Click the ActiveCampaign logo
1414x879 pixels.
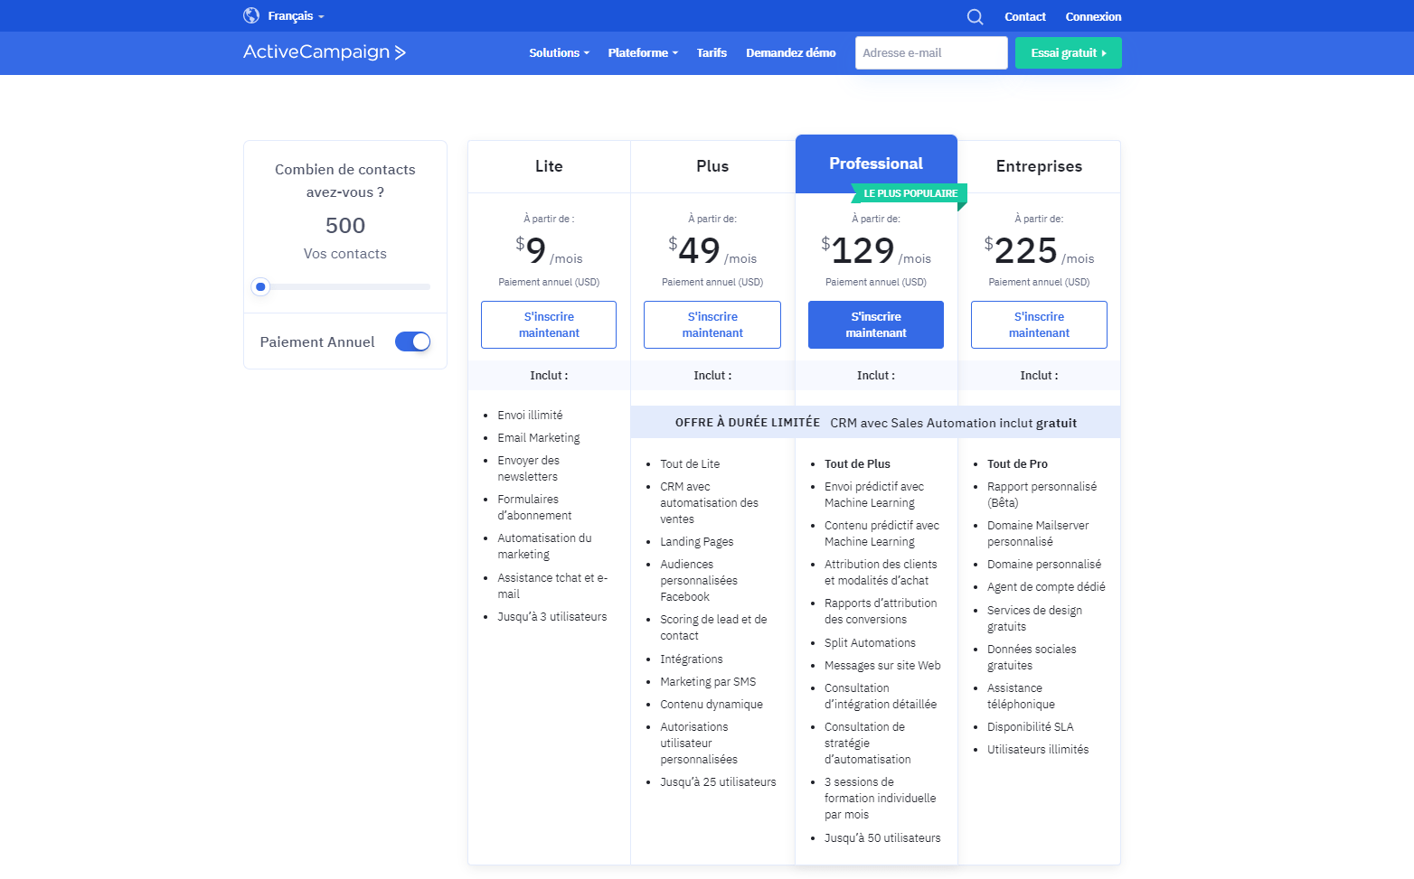tap(325, 52)
